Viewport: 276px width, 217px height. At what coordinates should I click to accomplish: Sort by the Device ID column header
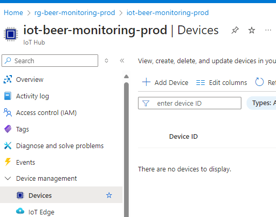point(183,136)
